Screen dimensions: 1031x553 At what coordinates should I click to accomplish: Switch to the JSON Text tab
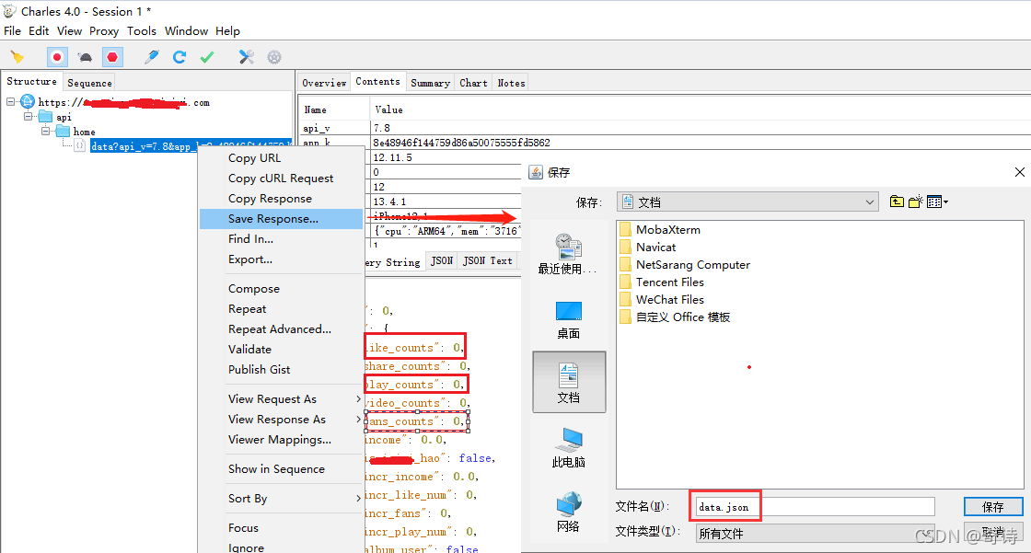coord(487,261)
